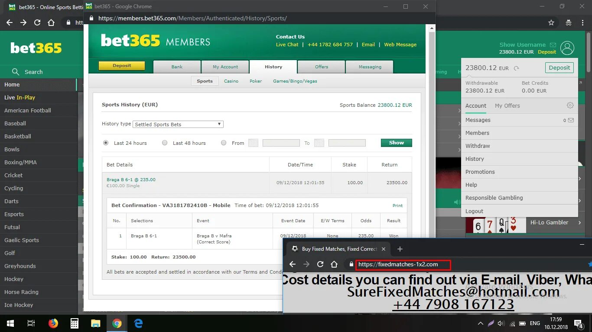Open Firefox from the taskbar
This screenshot has width=592, height=332.
click(53, 323)
